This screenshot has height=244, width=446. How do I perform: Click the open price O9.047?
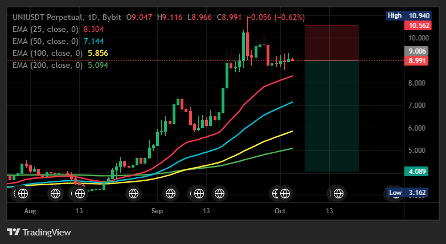point(139,17)
